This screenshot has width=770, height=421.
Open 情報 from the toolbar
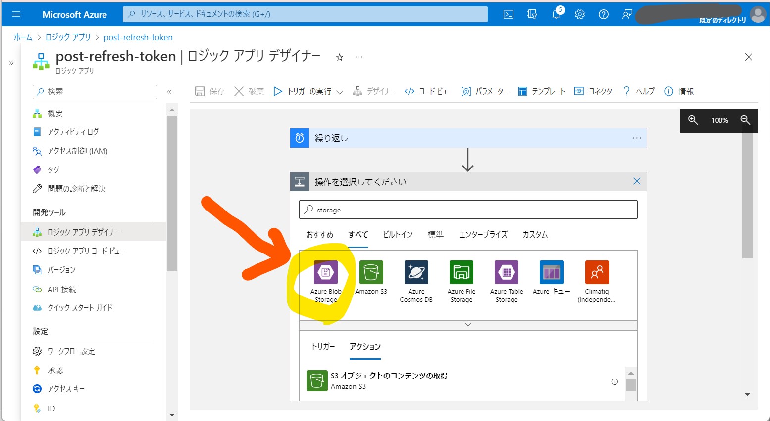pyautogui.click(x=679, y=91)
